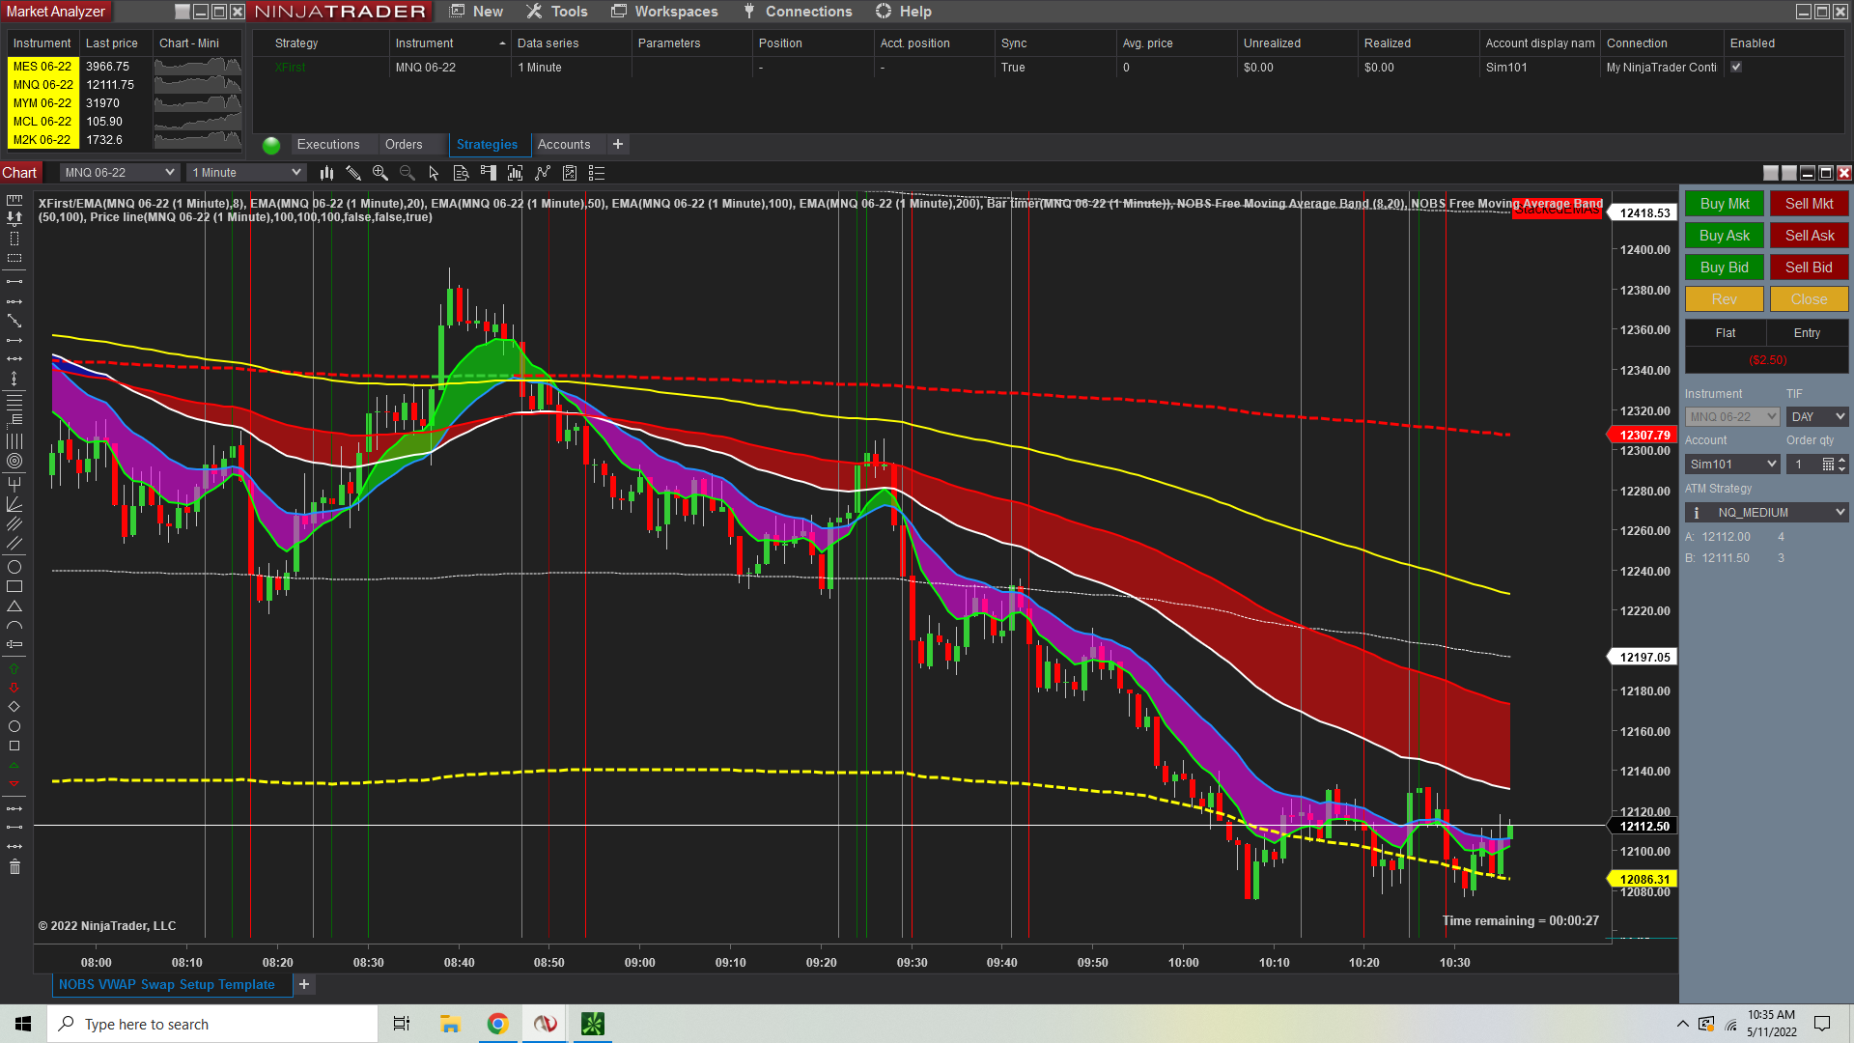Open the Data Box icon
This screenshot has width=1854, height=1043.
click(461, 173)
